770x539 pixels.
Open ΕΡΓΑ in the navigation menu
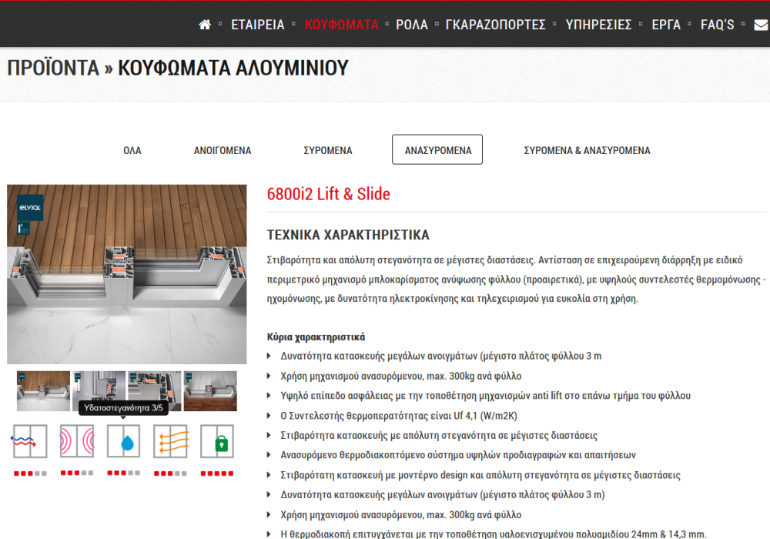(666, 25)
